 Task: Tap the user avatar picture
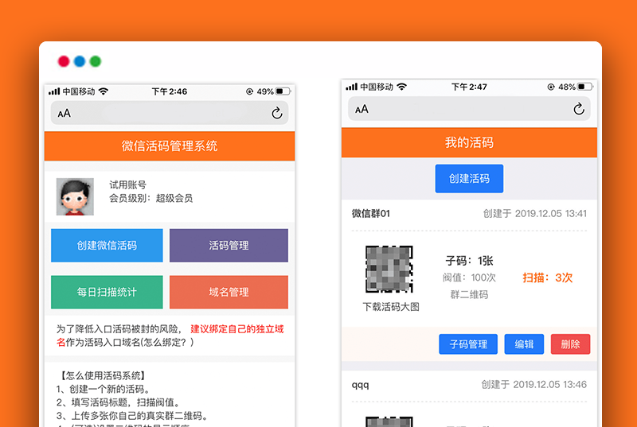(75, 196)
